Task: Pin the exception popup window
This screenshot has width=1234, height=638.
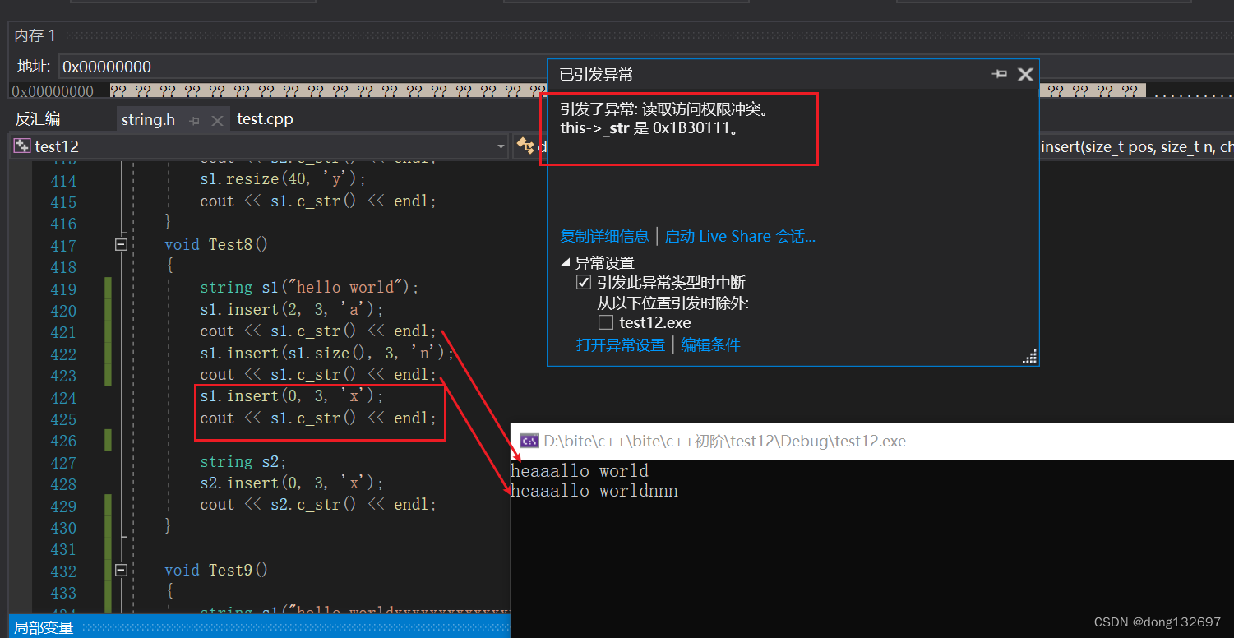Action: [x=1000, y=74]
